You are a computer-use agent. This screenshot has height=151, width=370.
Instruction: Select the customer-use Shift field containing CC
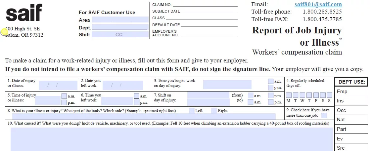(120, 35)
